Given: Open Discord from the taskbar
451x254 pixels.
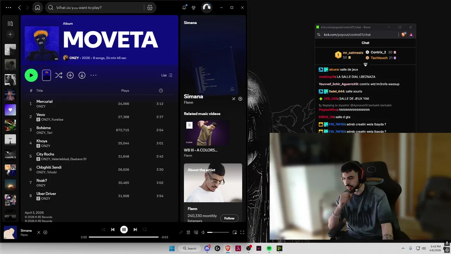Looking at the screenshot, I should coord(207,248).
